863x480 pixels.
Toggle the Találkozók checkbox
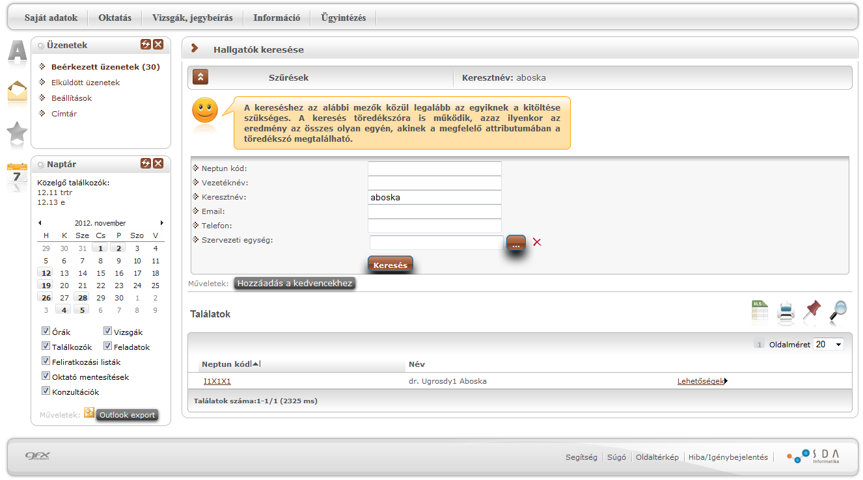pos(46,346)
